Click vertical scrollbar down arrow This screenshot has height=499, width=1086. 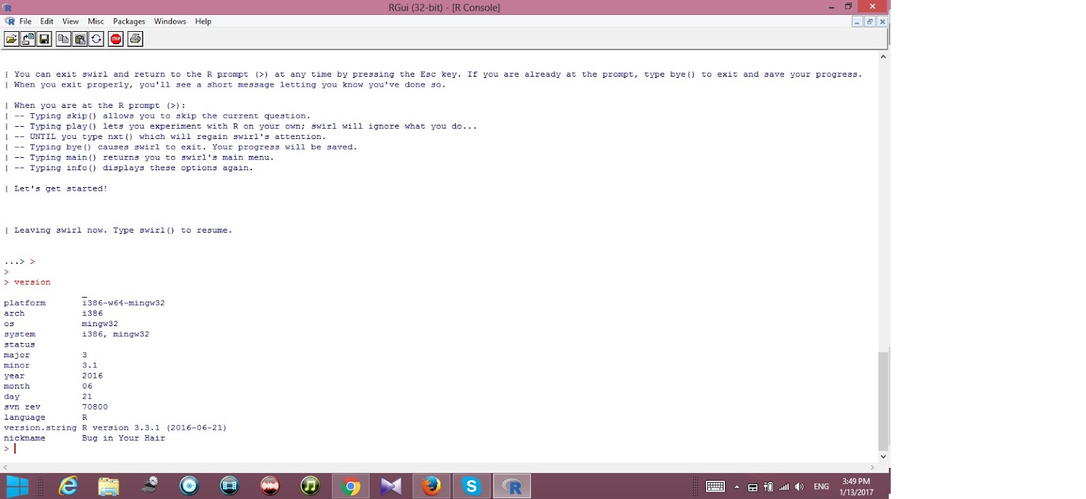tap(883, 456)
